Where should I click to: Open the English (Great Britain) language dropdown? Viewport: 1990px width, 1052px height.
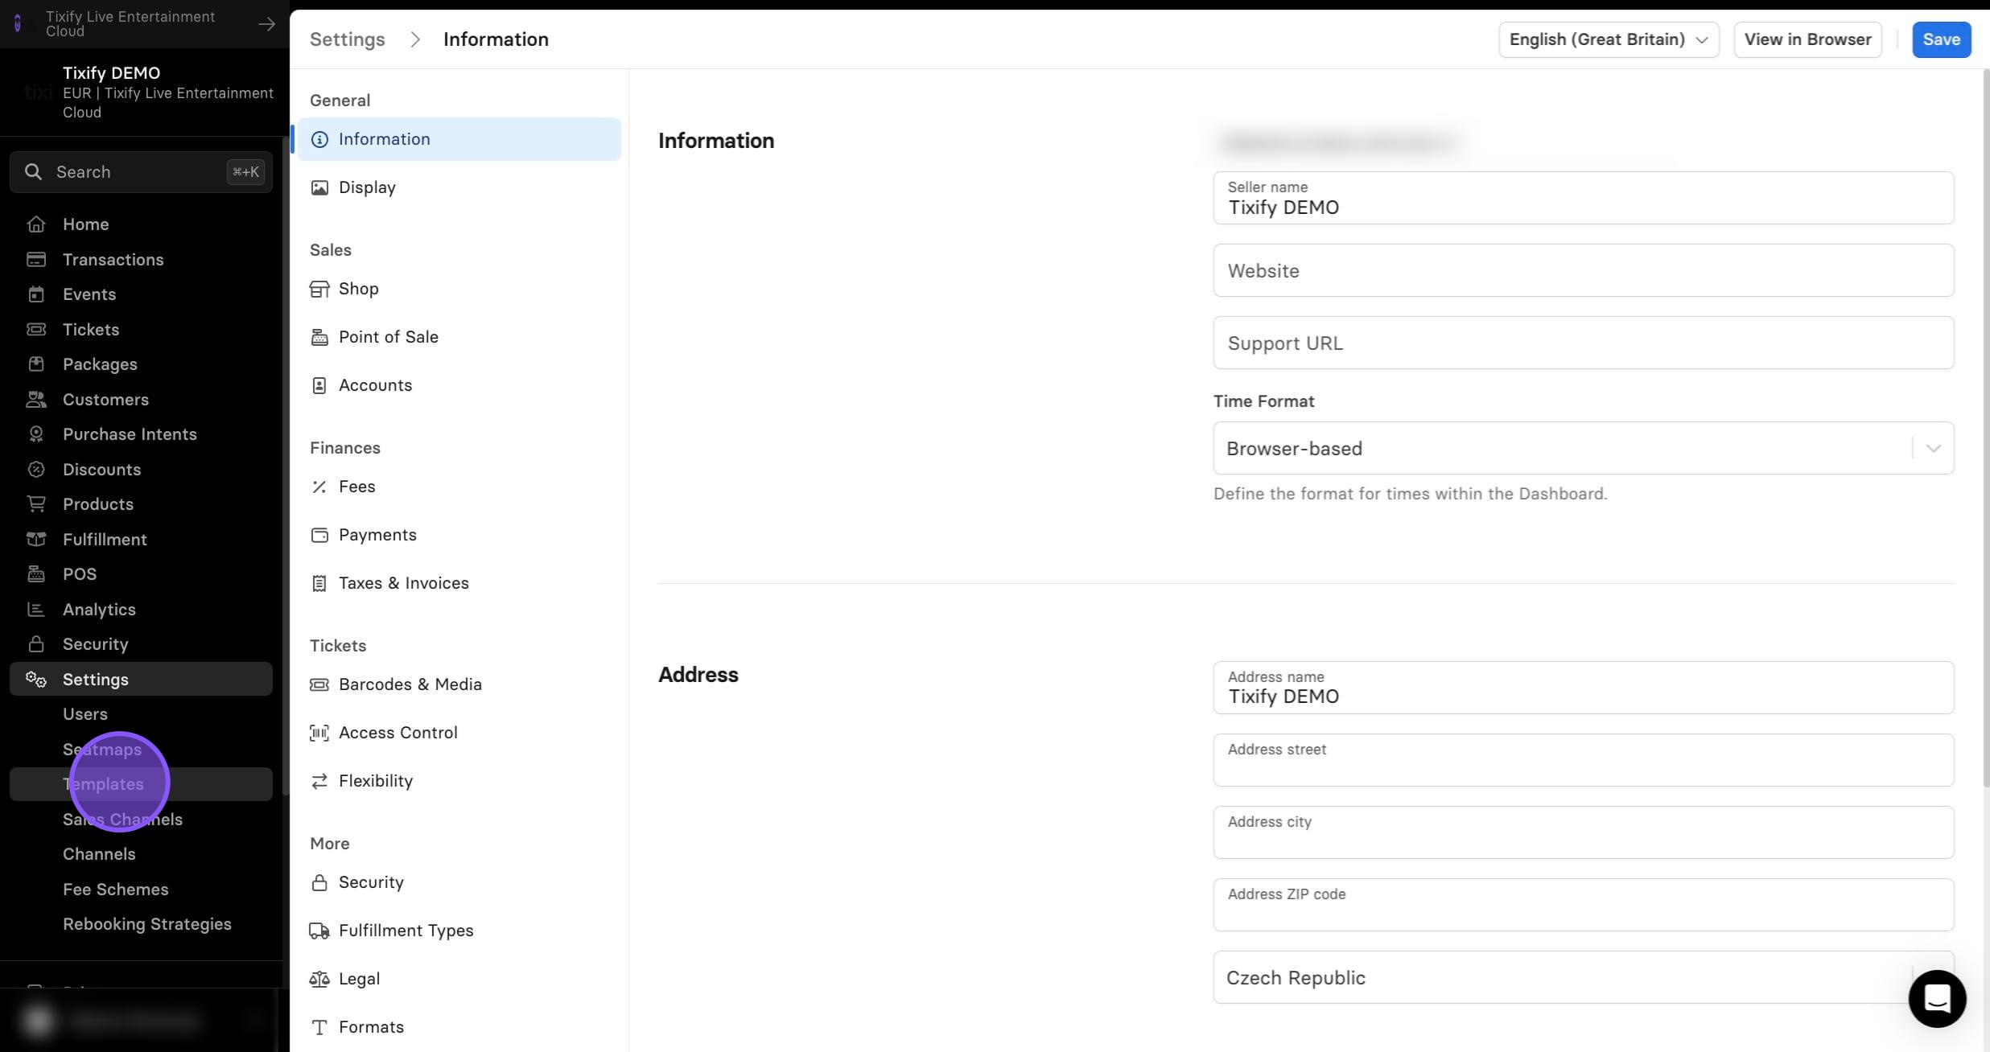coord(1609,39)
